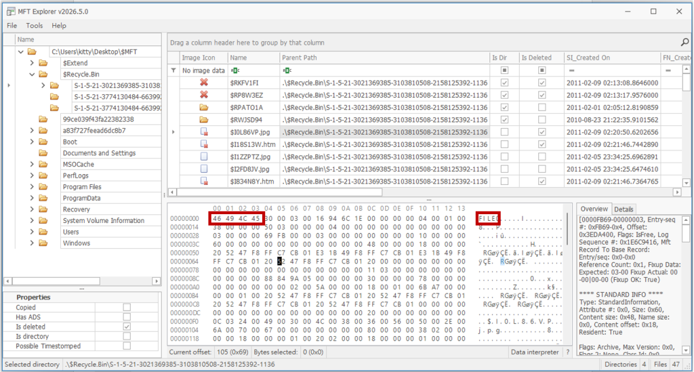This screenshot has width=694, height=372.
Task: Click the Data interpreter button
Action: click(x=535, y=352)
